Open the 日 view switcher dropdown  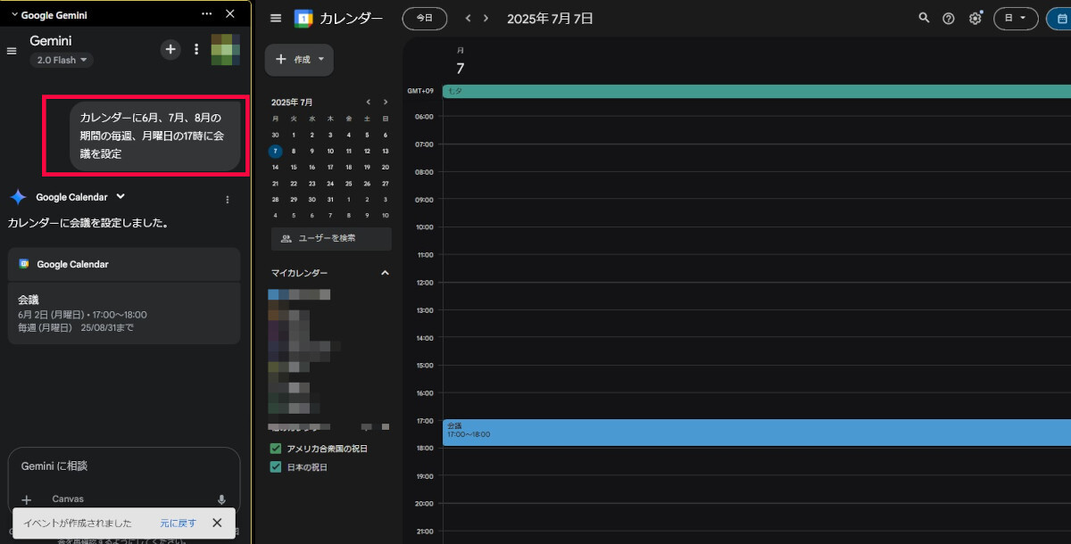coord(1016,18)
